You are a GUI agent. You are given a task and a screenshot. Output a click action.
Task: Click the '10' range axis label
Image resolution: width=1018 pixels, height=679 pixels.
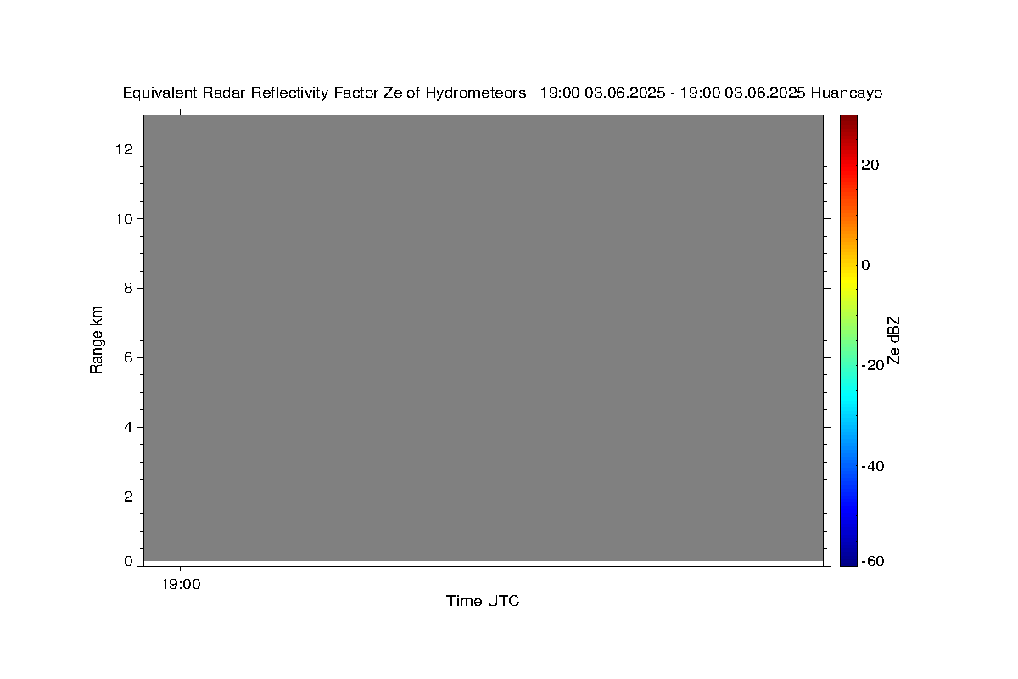coord(126,219)
